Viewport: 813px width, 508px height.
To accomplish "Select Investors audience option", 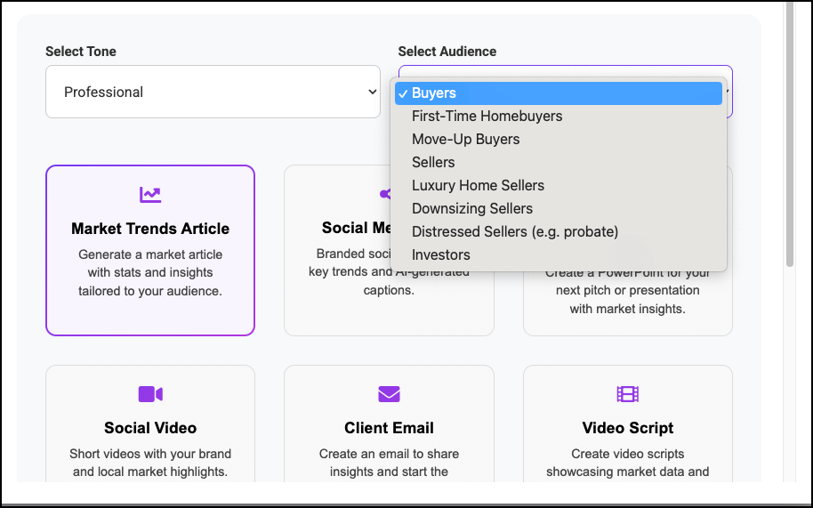I will 440,255.
